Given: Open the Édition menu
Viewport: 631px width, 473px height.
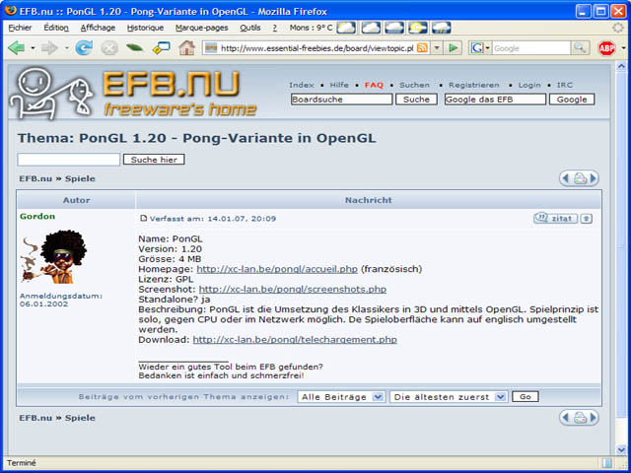Looking at the screenshot, I should [x=56, y=28].
